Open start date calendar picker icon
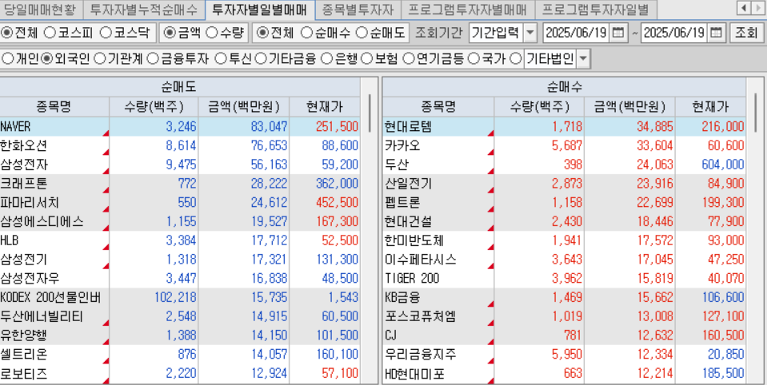Screen dimensions: 767x385 click(x=617, y=34)
